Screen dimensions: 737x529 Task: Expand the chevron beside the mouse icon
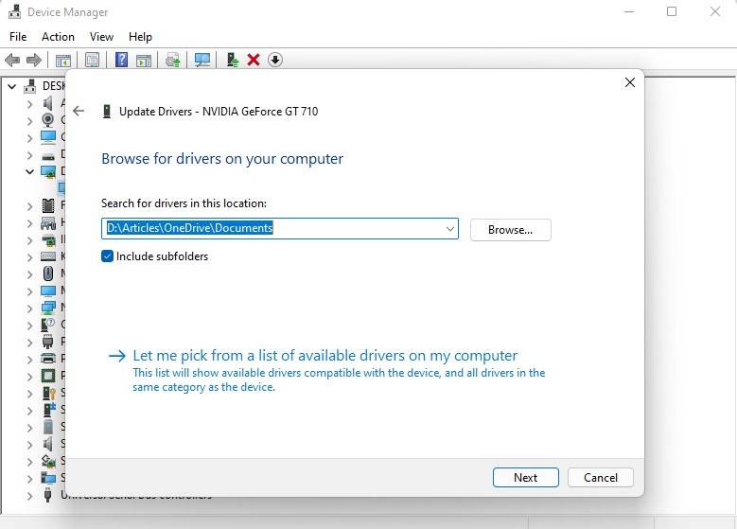[x=29, y=274]
